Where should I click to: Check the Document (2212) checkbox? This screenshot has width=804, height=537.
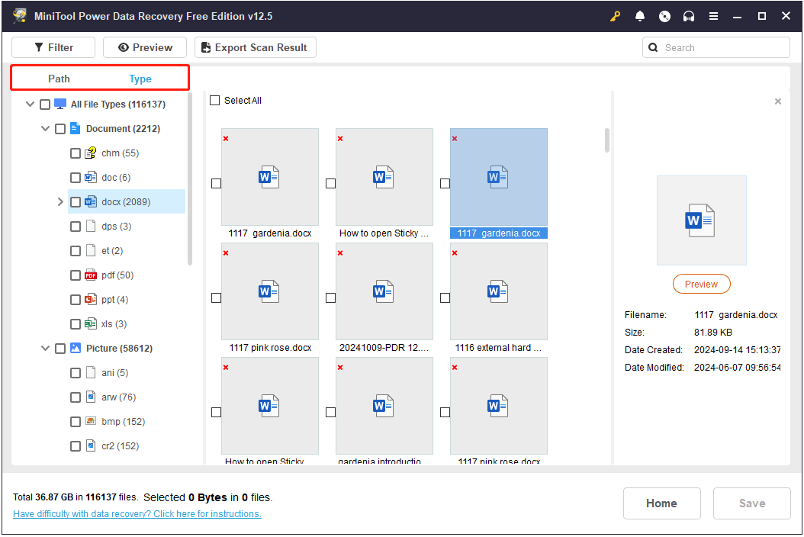point(60,128)
